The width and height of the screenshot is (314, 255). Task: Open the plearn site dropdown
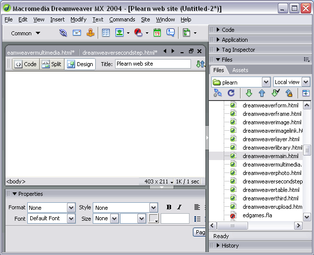[266, 82]
